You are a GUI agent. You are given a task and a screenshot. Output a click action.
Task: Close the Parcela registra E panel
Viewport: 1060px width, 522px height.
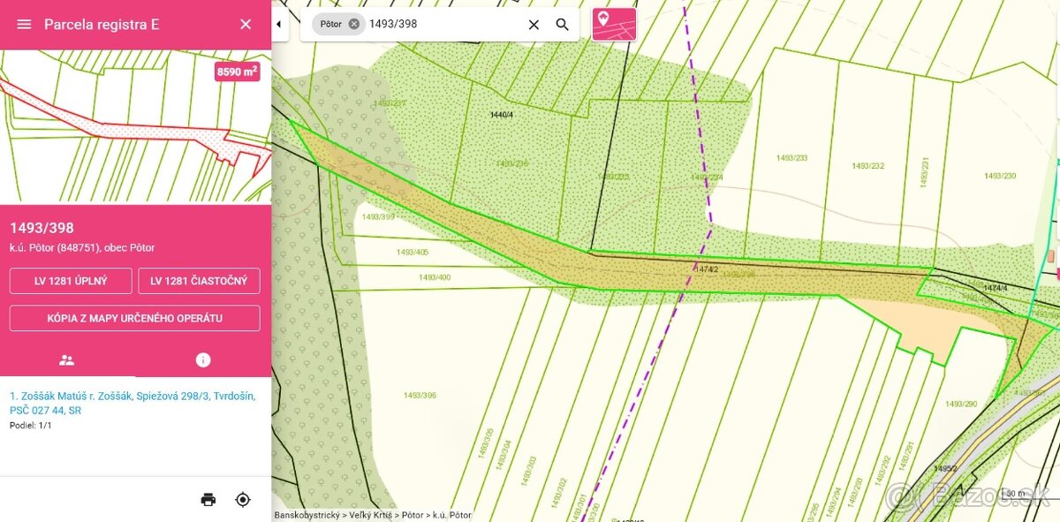(246, 25)
